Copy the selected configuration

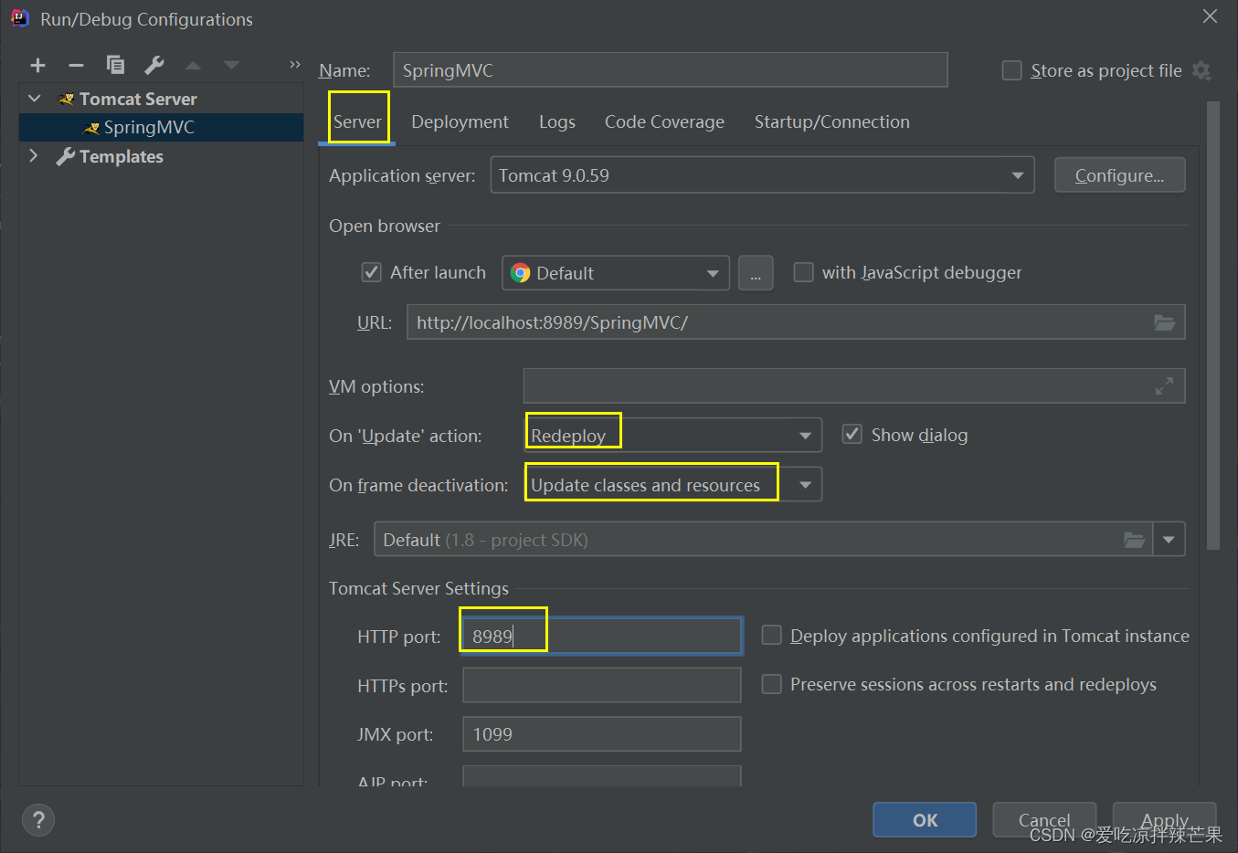pos(115,65)
